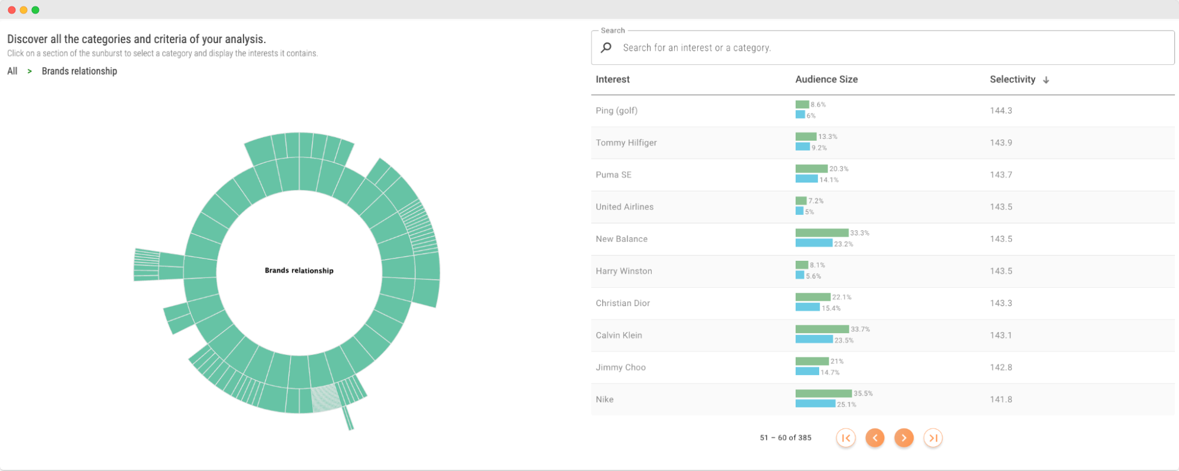
Task: Click the 51 – 60 of 385 pagination text
Action: pos(786,438)
